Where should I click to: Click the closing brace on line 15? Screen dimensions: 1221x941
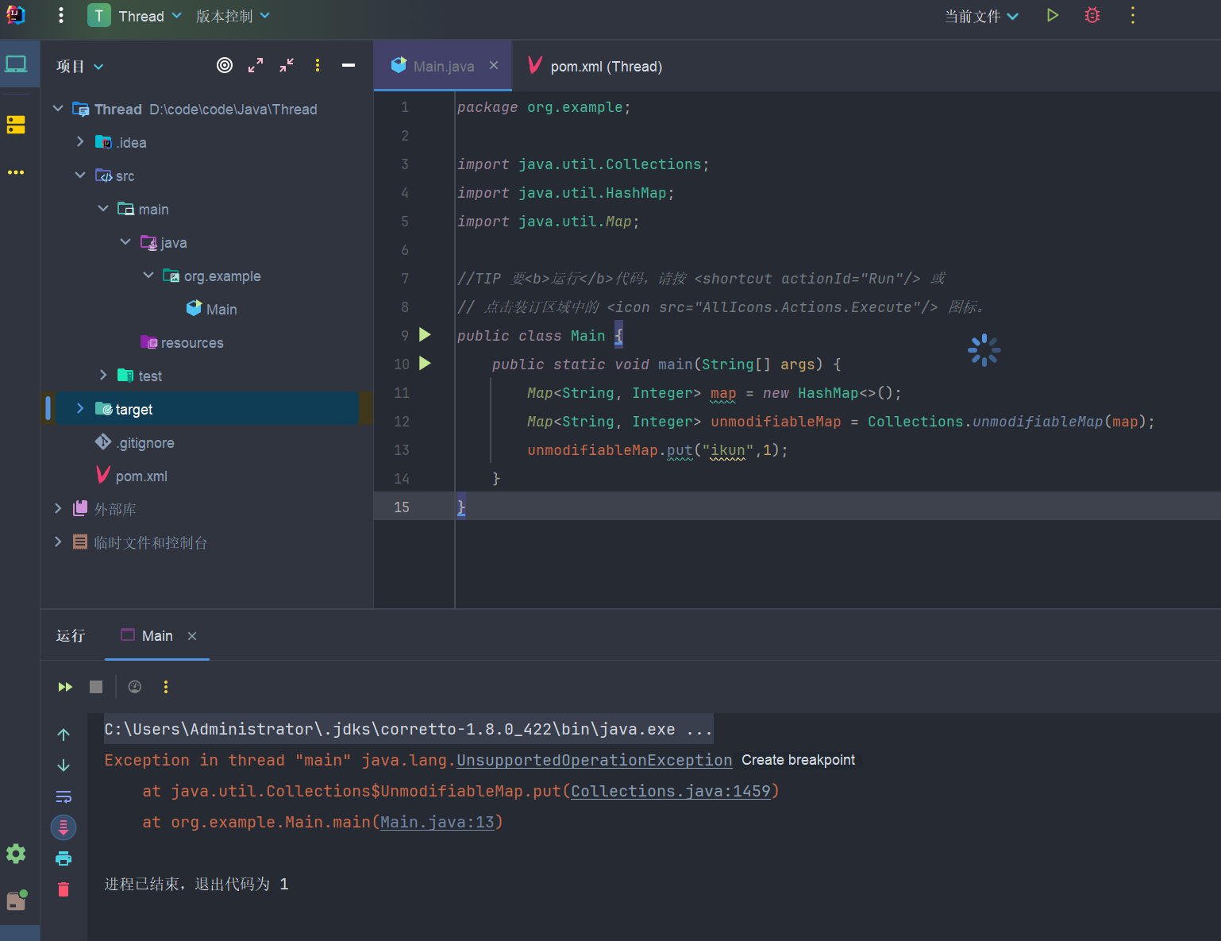click(x=461, y=507)
